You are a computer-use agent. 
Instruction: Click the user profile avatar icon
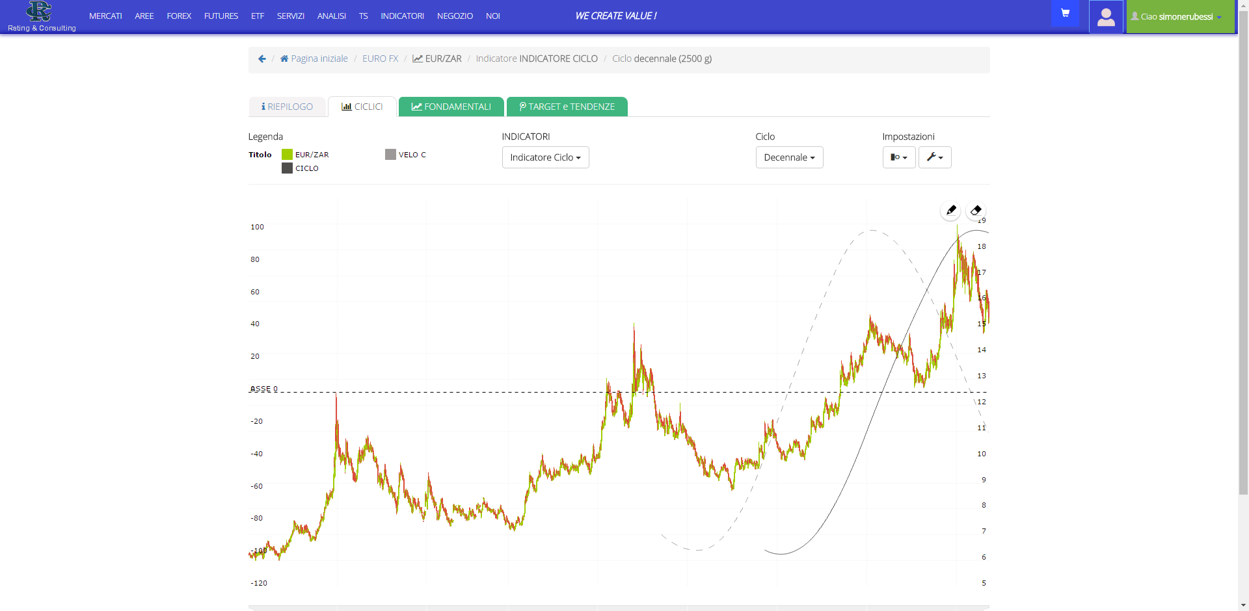tap(1106, 17)
